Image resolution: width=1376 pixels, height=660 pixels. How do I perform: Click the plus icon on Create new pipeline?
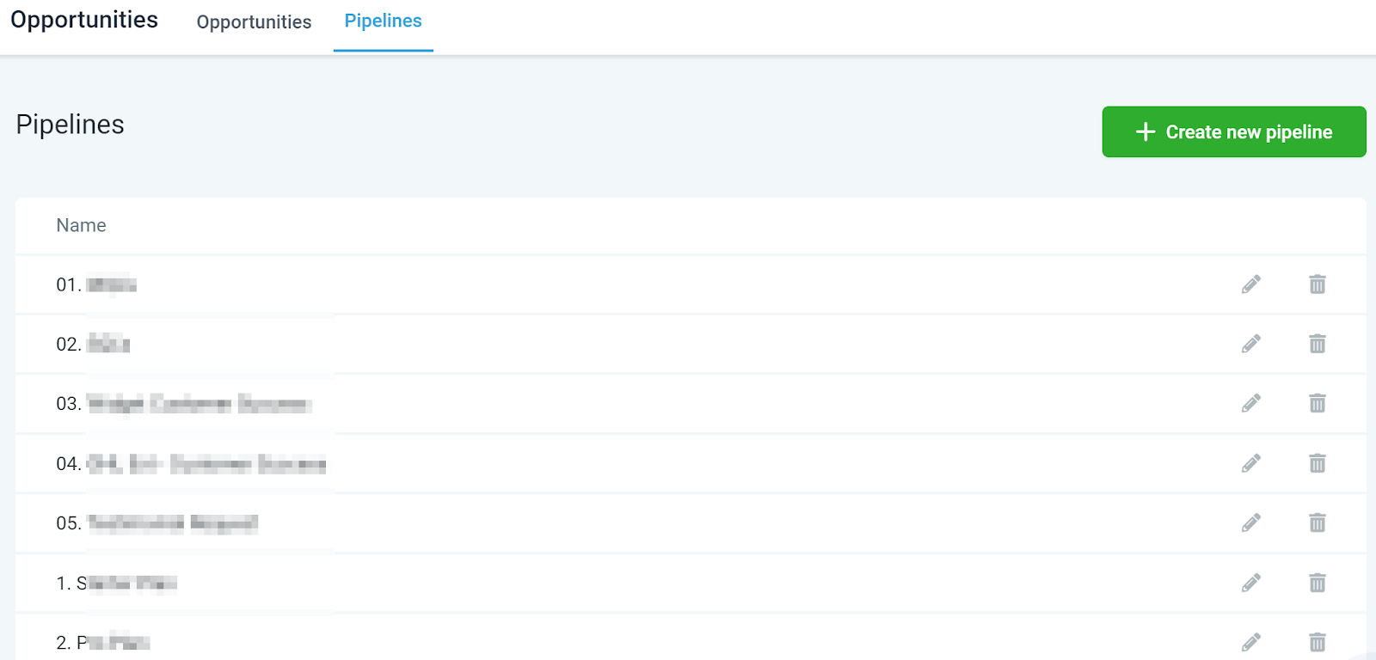click(x=1146, y=131)
